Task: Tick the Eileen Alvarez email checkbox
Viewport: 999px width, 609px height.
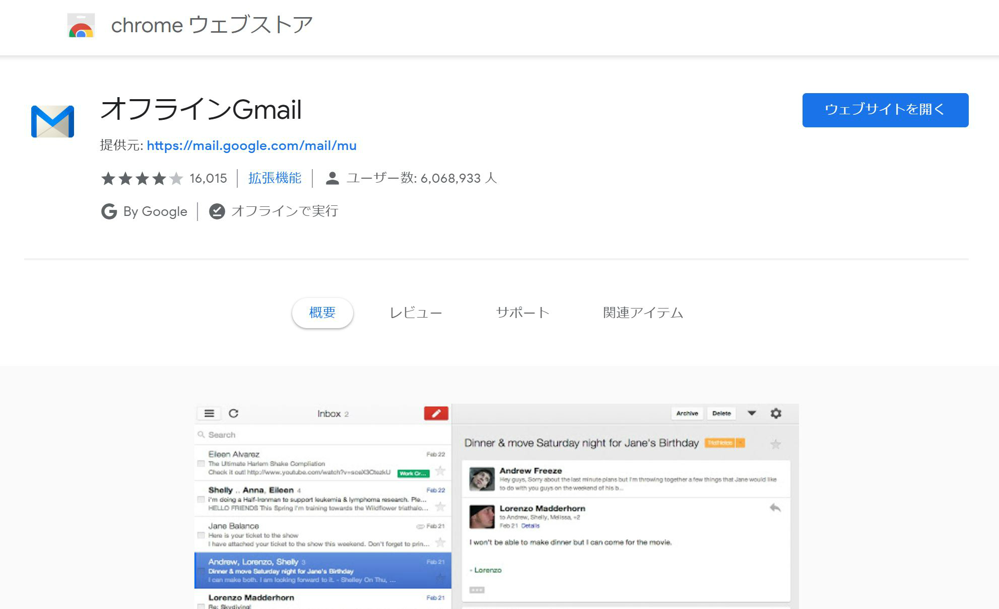Action: click(201, 464)
